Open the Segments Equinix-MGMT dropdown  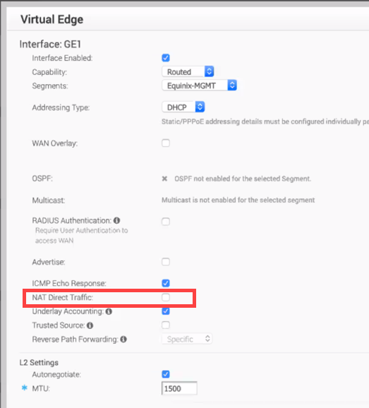(199, 85)
